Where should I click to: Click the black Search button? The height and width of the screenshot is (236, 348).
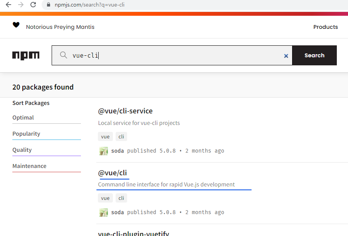[314, 55]
